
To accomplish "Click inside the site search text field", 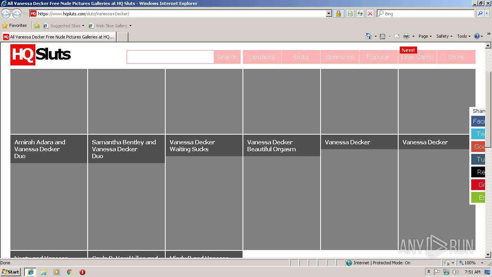I will pyautogui.click(x=170, y=57).
